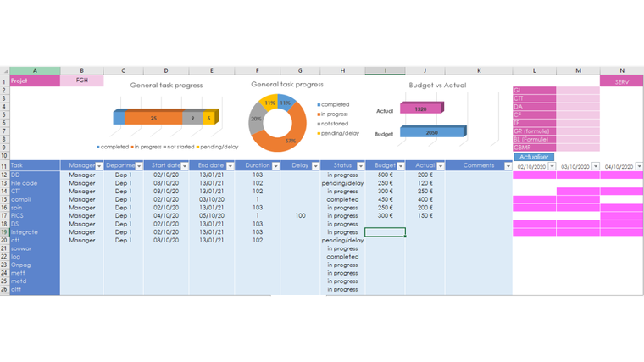Open the Status column filter dropdown
The width and height of the screenshot is (644, 362).
click(359, 166)
